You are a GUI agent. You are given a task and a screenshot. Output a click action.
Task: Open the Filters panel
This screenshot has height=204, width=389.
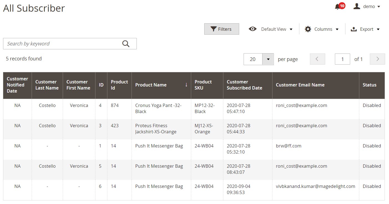point(221,29)
